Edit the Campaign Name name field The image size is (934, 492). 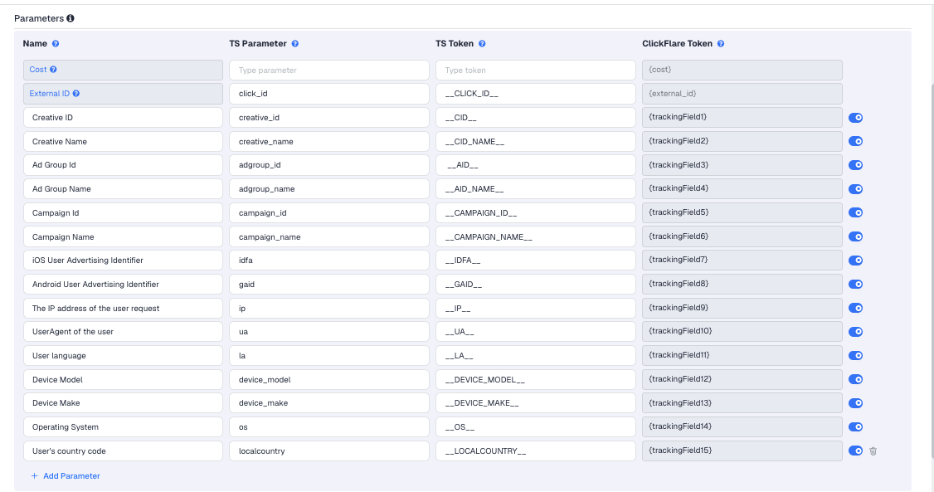click(x=123, y=236)
